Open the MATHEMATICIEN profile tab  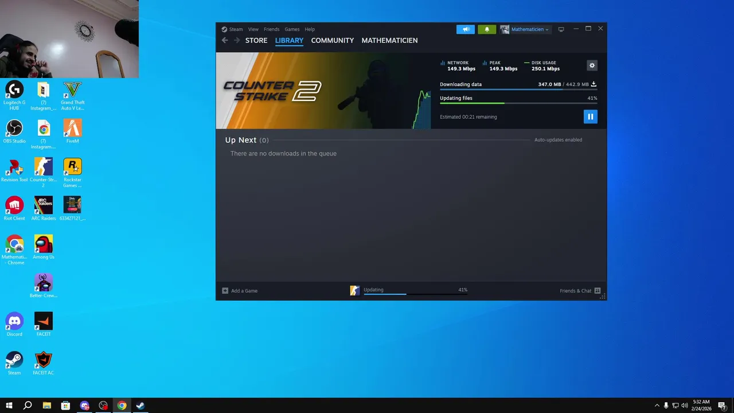coord(389,41)
